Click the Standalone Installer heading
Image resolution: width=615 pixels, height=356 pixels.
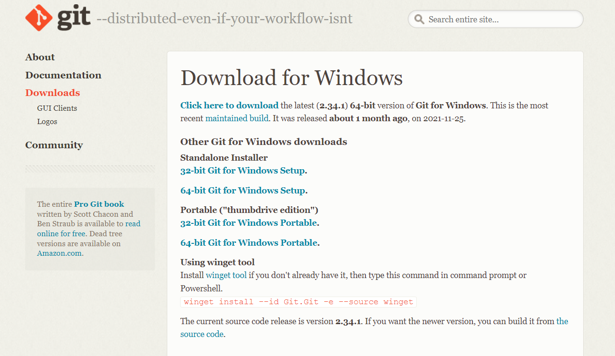pos(224,158)
